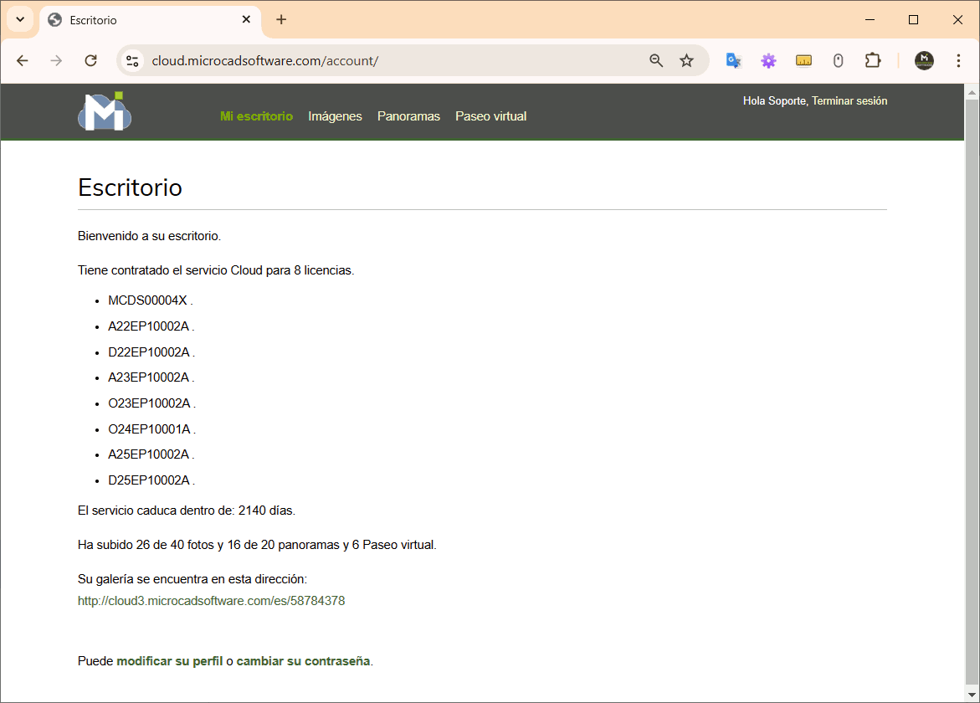The width and height of the screenshot is (980, 703).
Task: Click the zoom magnifier icon in address bar
Action: coord(656,60)
